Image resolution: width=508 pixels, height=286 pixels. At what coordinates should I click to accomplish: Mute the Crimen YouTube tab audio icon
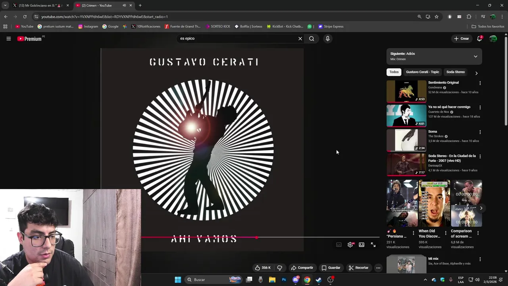(x=124, y=6)
